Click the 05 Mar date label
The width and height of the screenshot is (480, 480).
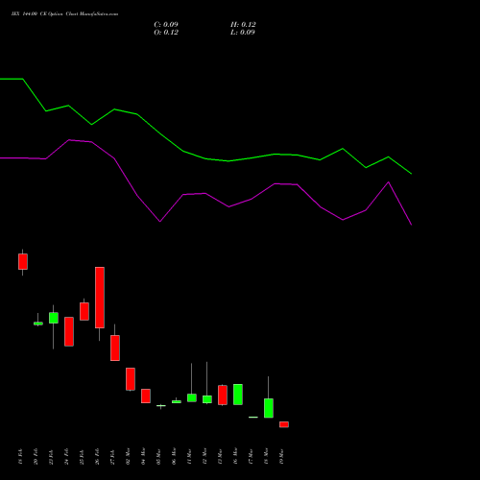[x=158, y=456]
